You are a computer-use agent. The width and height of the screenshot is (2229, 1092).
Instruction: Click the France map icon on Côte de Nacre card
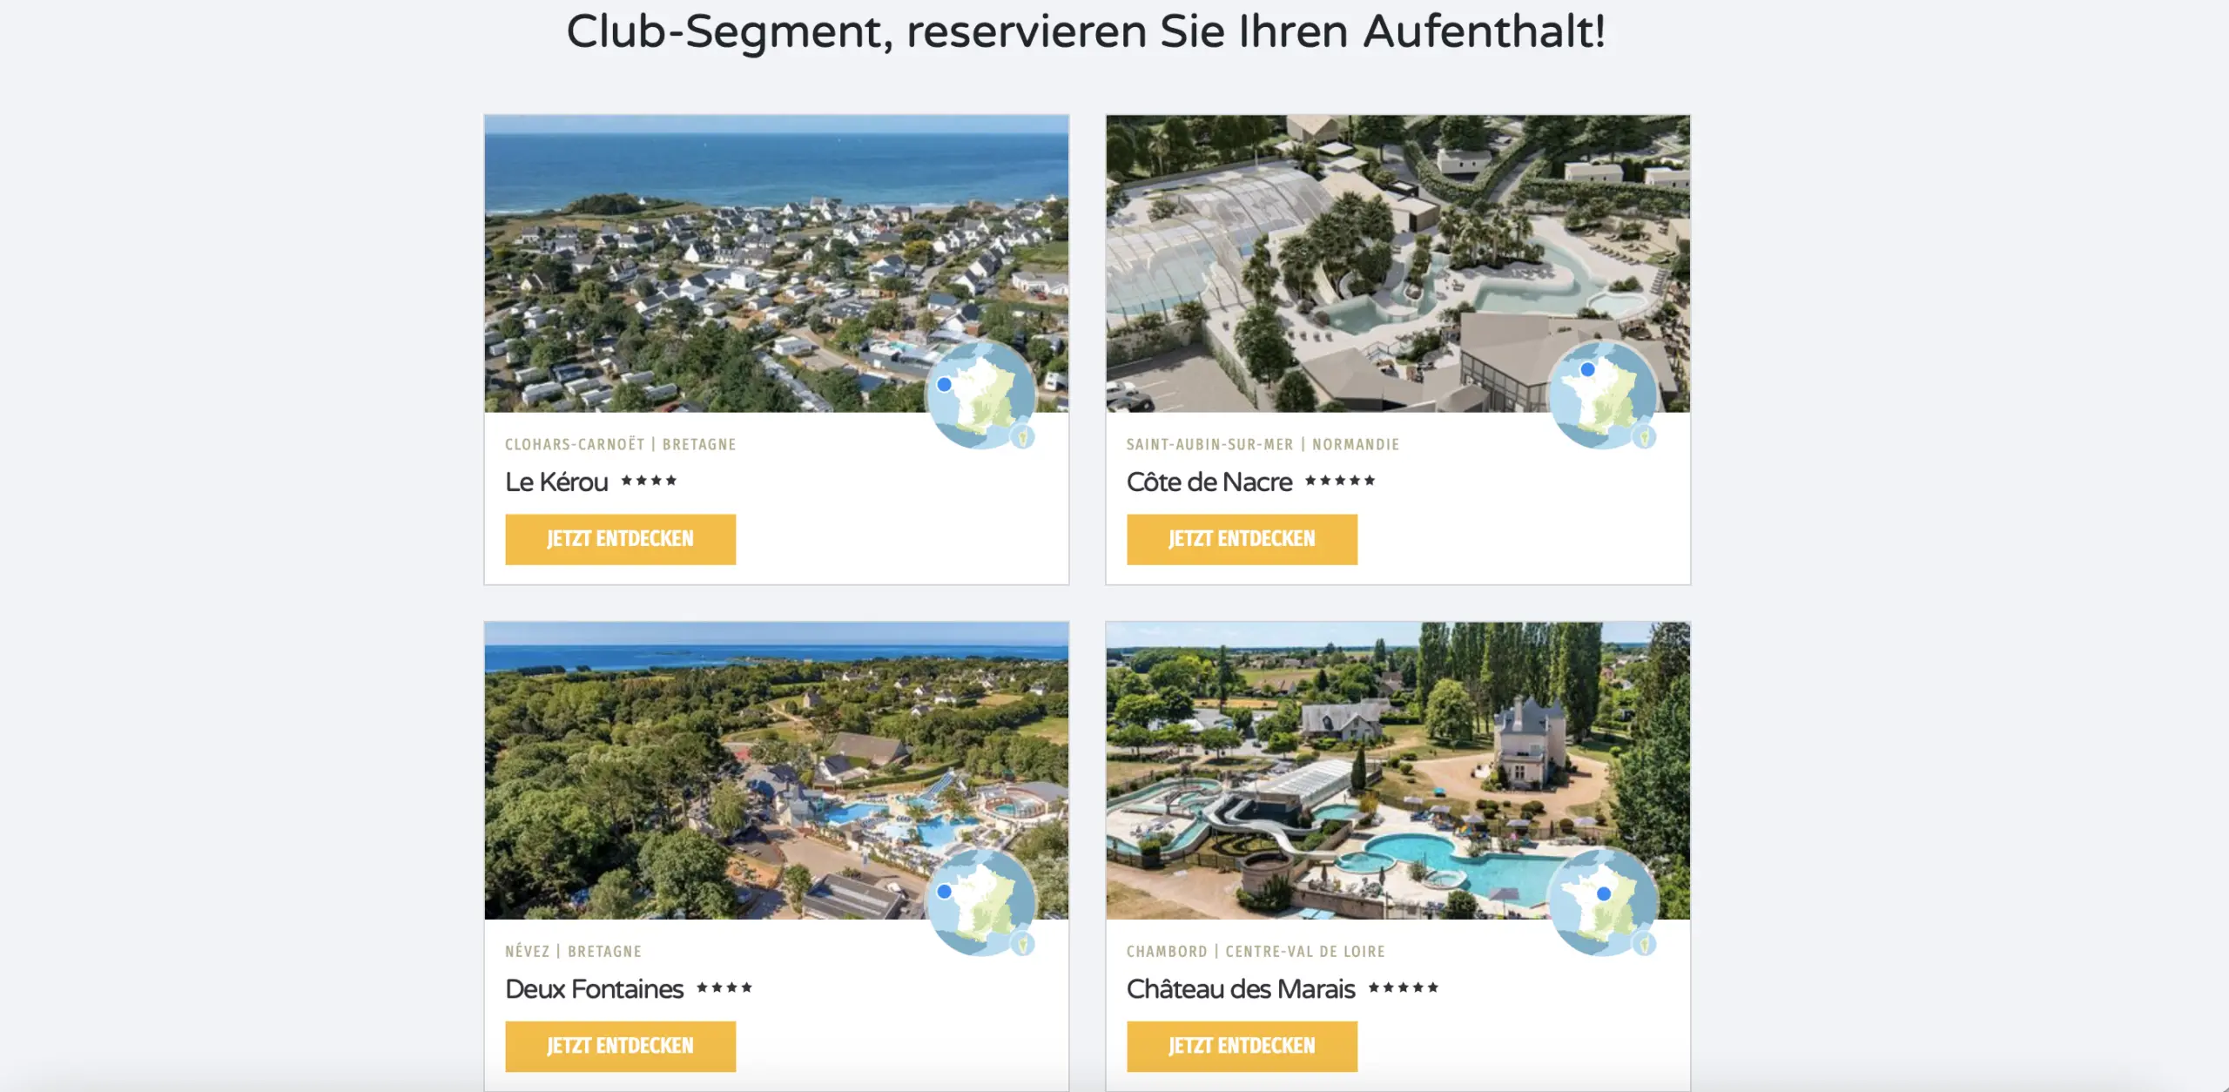pyautogui.click(x=1602, y=394)
